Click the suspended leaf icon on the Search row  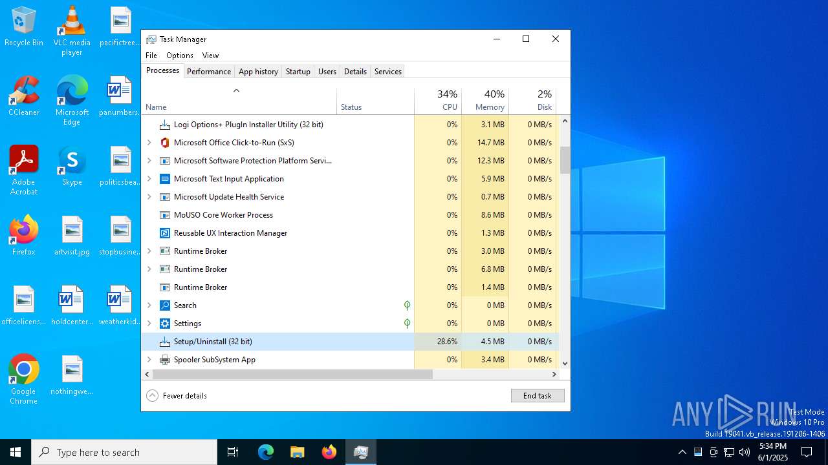click(x=407, y=305)
